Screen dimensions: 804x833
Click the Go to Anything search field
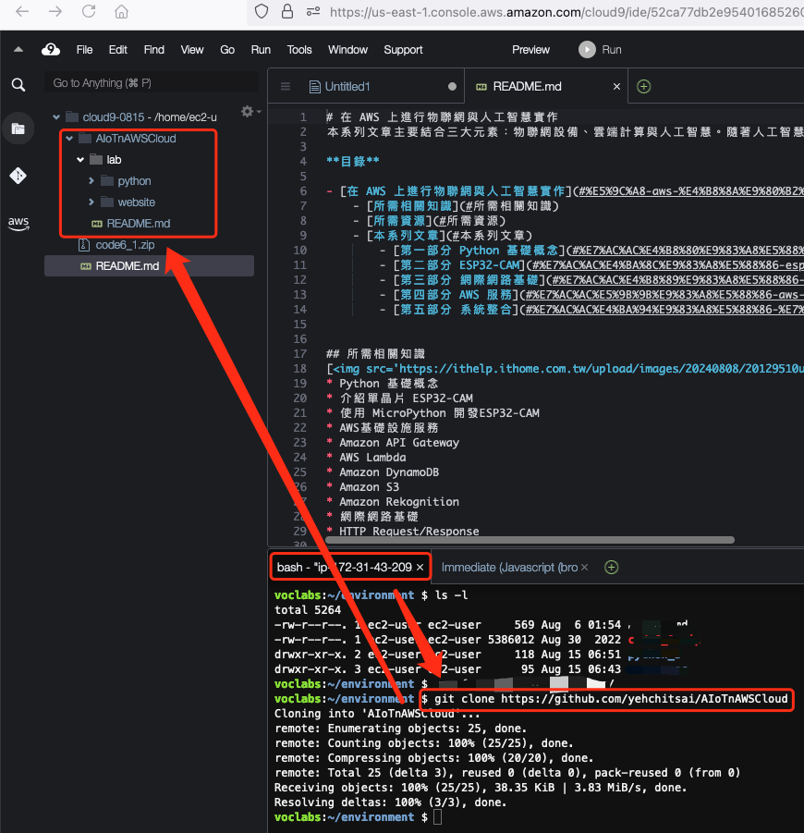pyautogui.click(x=152, y=83)
